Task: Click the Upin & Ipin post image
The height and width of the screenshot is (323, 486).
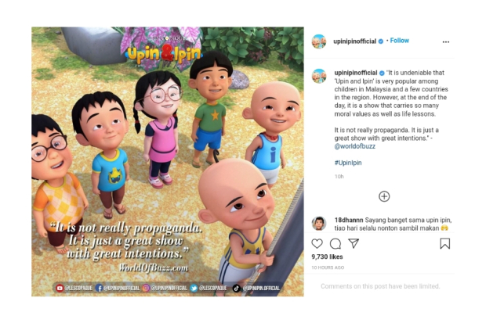Action: tap(168, 161)
